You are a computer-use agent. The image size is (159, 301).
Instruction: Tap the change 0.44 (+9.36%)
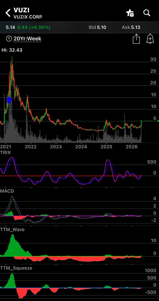34,27
